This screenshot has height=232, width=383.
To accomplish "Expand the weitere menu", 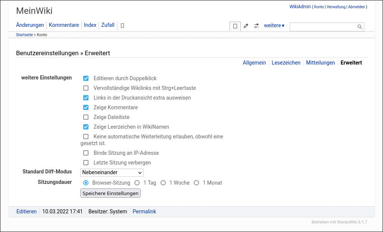I will click(x=274, y=25).
